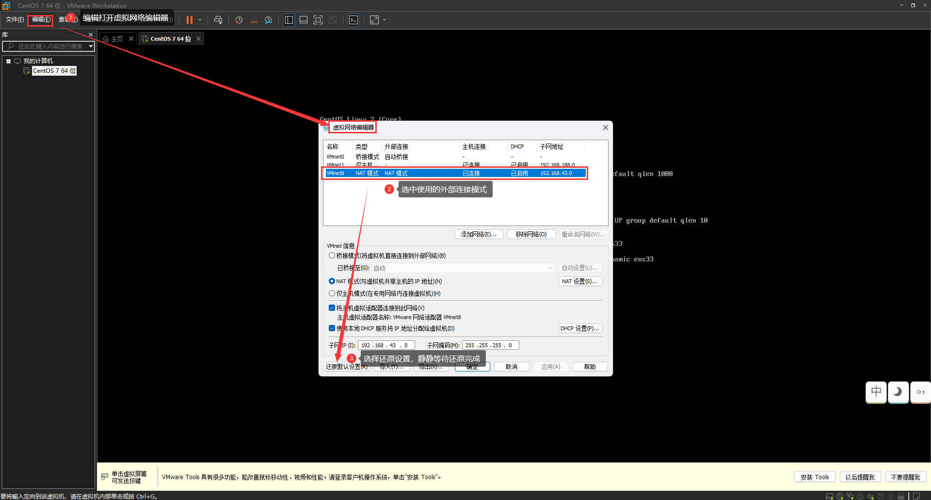Viewport: 931px width, 500px height.
Task: Click 不要提醒我 button
Action: point(905,477)
